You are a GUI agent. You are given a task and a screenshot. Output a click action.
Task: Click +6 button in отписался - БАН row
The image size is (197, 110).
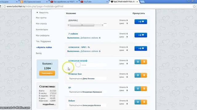pos(141,48)
